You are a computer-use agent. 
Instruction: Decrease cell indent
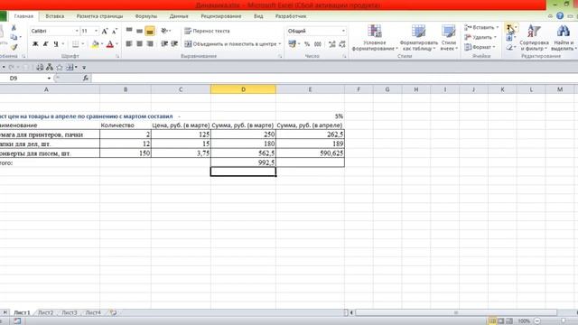point(164,44)
